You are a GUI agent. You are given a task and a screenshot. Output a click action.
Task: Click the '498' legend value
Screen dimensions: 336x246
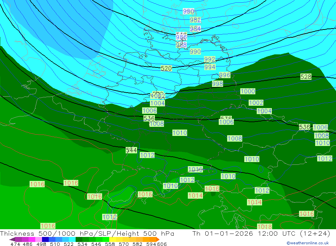tap(41, 244)
